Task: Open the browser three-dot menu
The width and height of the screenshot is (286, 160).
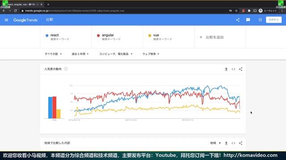Action: [282, 11]
